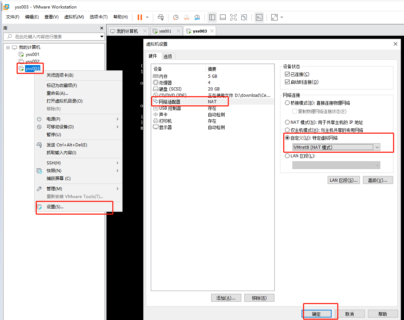Image resolution: width=404 pixels, height=320 pixels.
Task: Switch to the 选项 tab in settings dialog
Action: point(168,57)
